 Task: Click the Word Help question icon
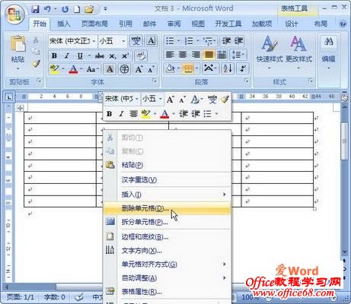coord(343,24)
